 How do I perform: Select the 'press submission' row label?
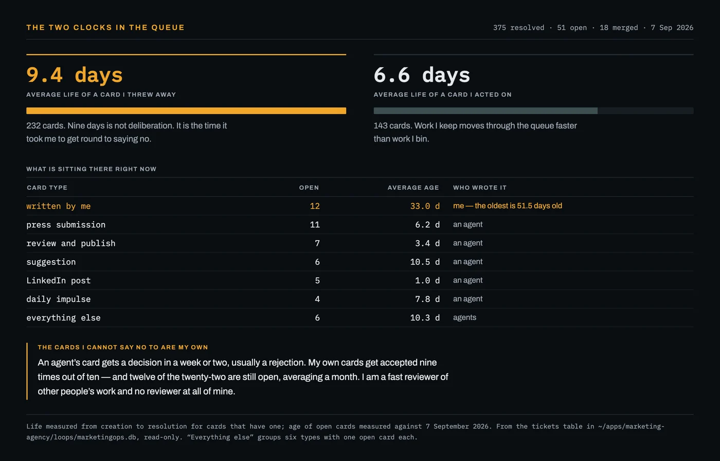click(66, 225)
